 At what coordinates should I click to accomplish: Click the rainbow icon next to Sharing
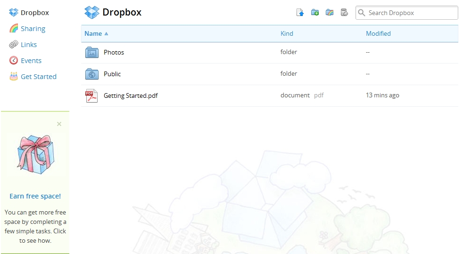pos(14,28)
